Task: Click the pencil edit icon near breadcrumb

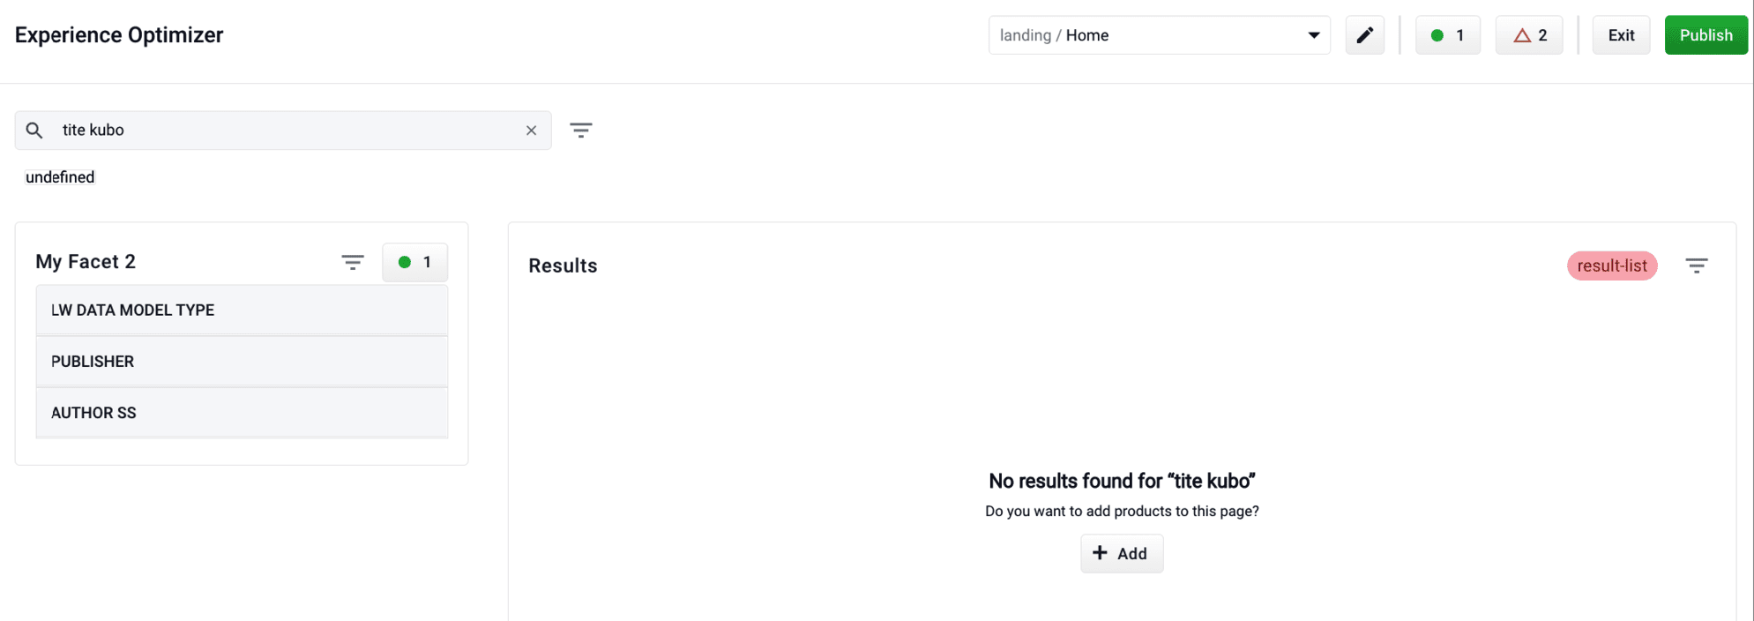Action: [1364, 34]
